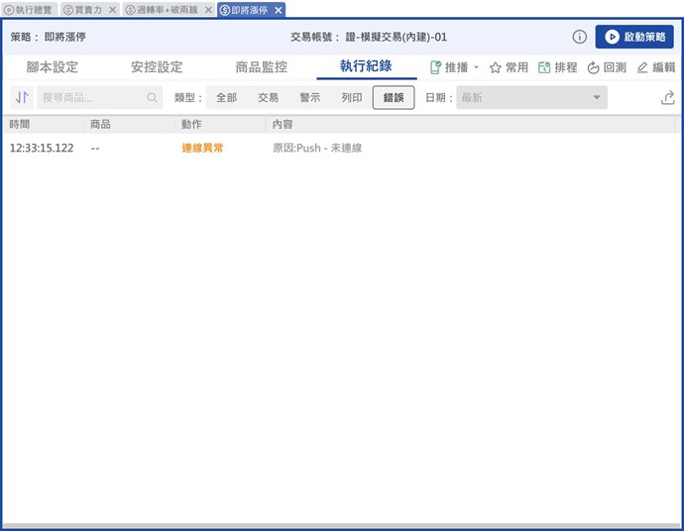Open the 安控設定 section
The height and width of the screenshot is (531, 684).
pyautogui.click(x=157, y=67)
